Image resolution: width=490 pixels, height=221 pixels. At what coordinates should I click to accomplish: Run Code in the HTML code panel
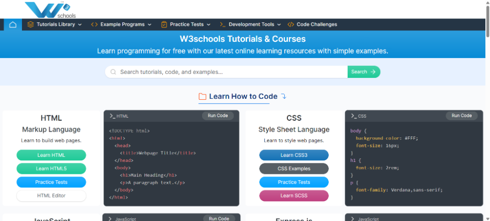218,115
